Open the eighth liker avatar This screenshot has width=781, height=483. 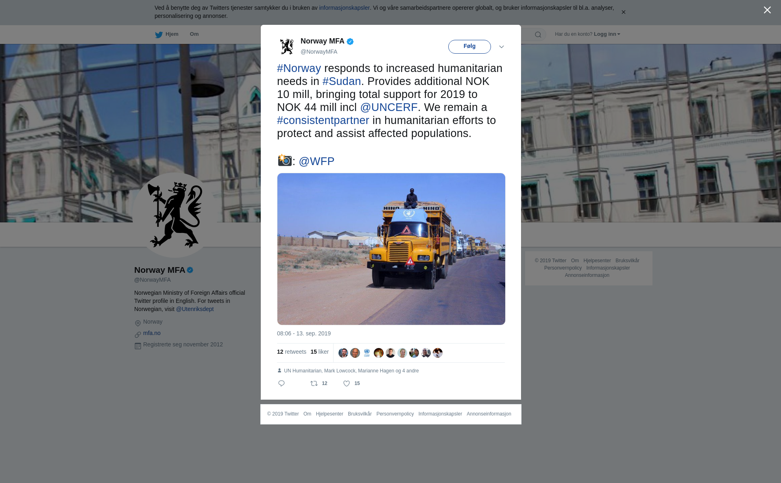click(426, 353)
